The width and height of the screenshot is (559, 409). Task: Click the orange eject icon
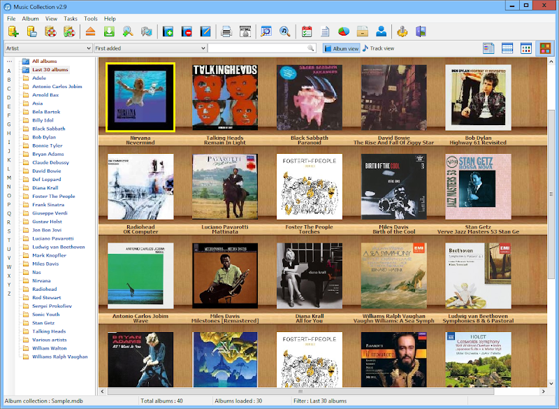[91, 31]
